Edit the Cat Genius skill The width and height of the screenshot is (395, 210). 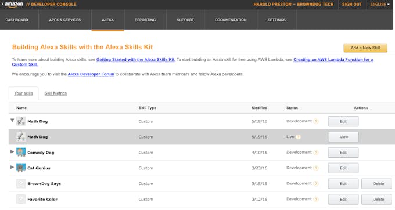343,168
